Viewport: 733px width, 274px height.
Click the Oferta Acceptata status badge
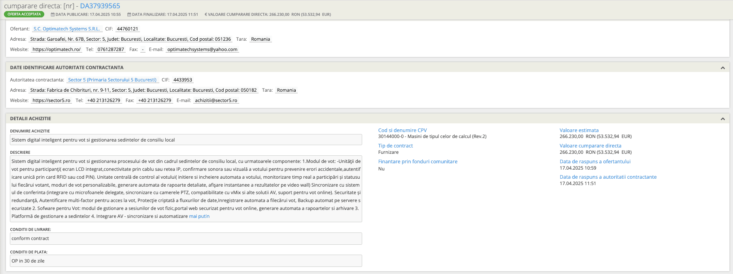(24, 14)
